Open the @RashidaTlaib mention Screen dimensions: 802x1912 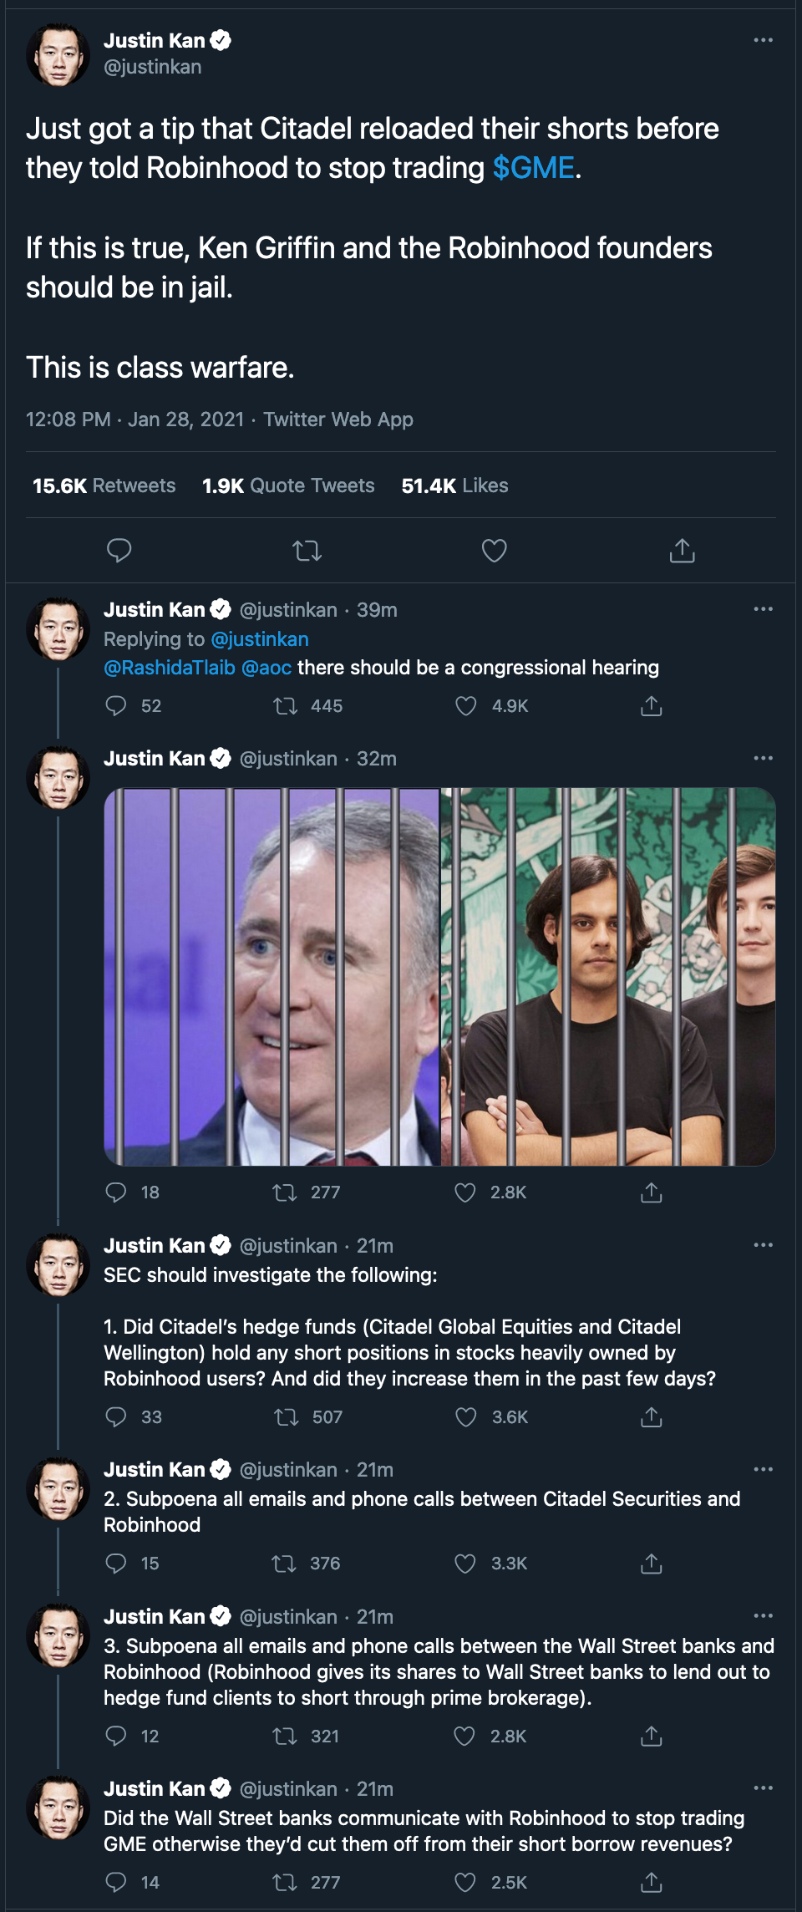coord(170,668)
